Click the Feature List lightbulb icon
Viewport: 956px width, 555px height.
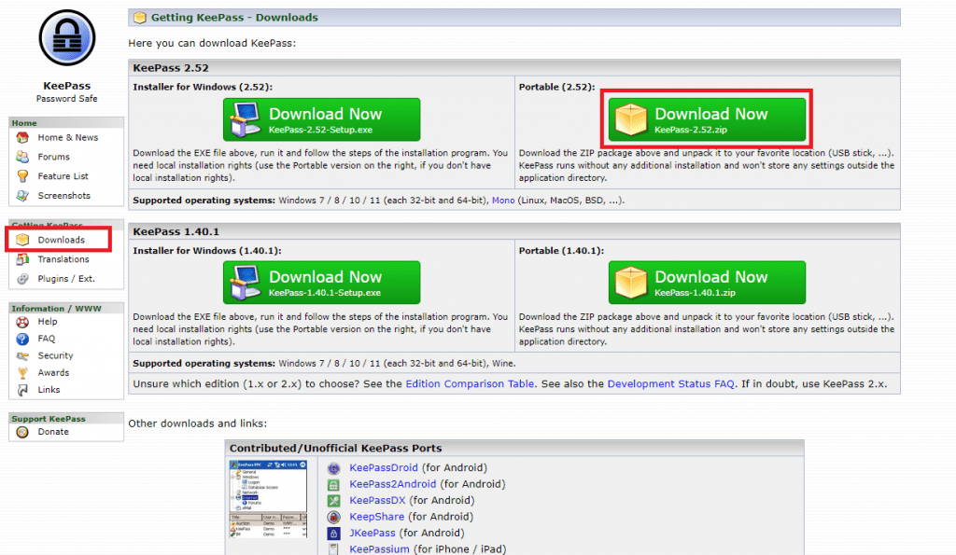[x=22, y=176]
